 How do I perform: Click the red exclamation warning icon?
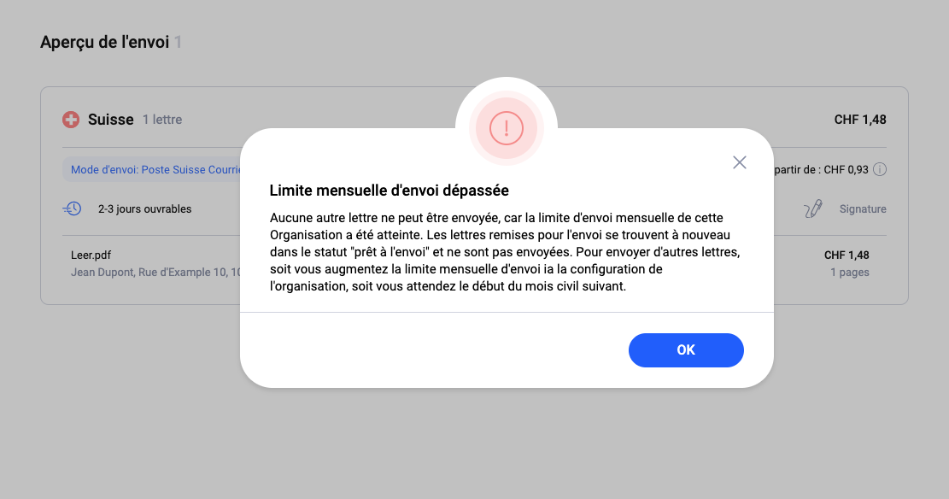click(x=507, y=128)
